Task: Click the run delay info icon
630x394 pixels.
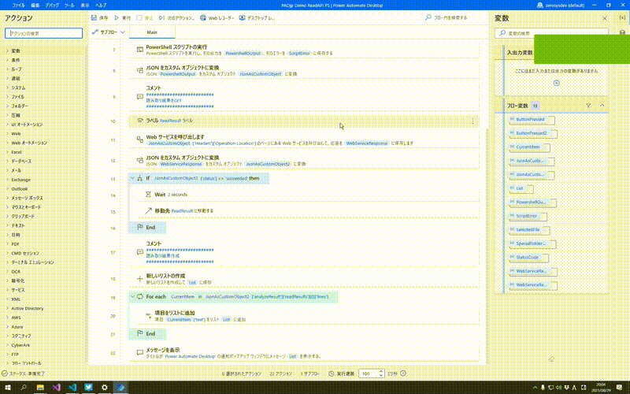Action: (403, 373)
